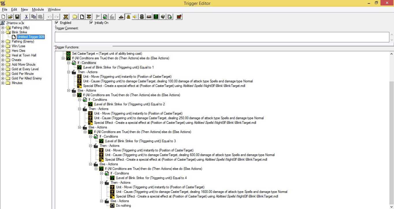This screenshot has width=394, height=209.
Task: Select the Add More Ghouls category
Action: (x=24, y=64)
